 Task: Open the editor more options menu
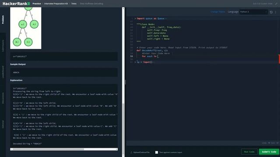(x=276, y=12)
